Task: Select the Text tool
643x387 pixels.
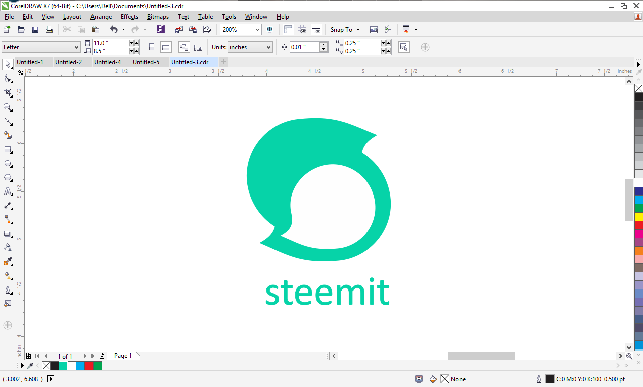Action: click(8, 191)
